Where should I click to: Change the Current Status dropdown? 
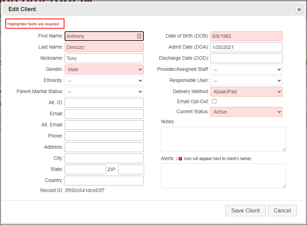(x=247, y=112)
